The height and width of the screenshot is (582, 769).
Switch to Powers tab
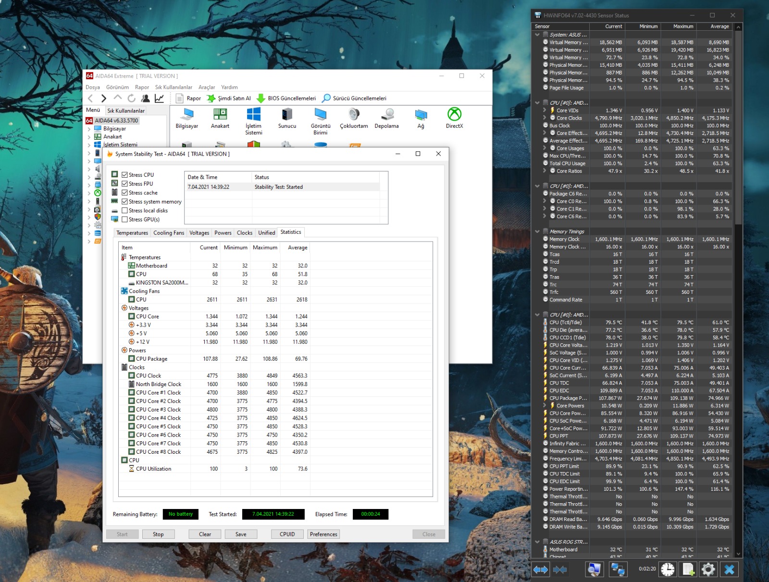coord(223,233)
